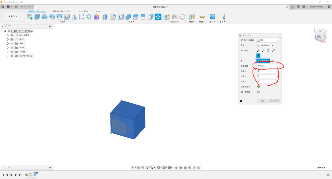Open the coordinate space デザイン dropdown
The width and height of the screenshot is (332, 179).
point(268,66)
